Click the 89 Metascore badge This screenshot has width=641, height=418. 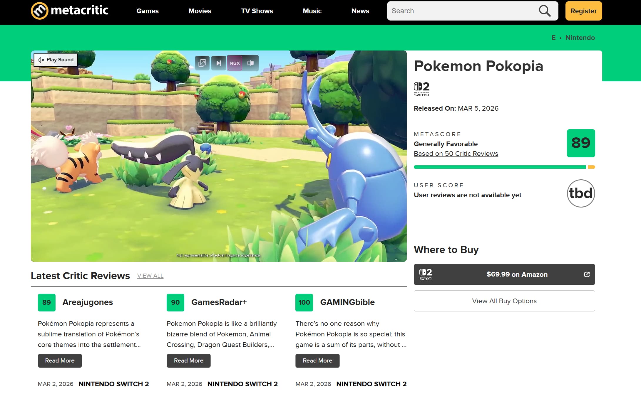tap(580, 143)
